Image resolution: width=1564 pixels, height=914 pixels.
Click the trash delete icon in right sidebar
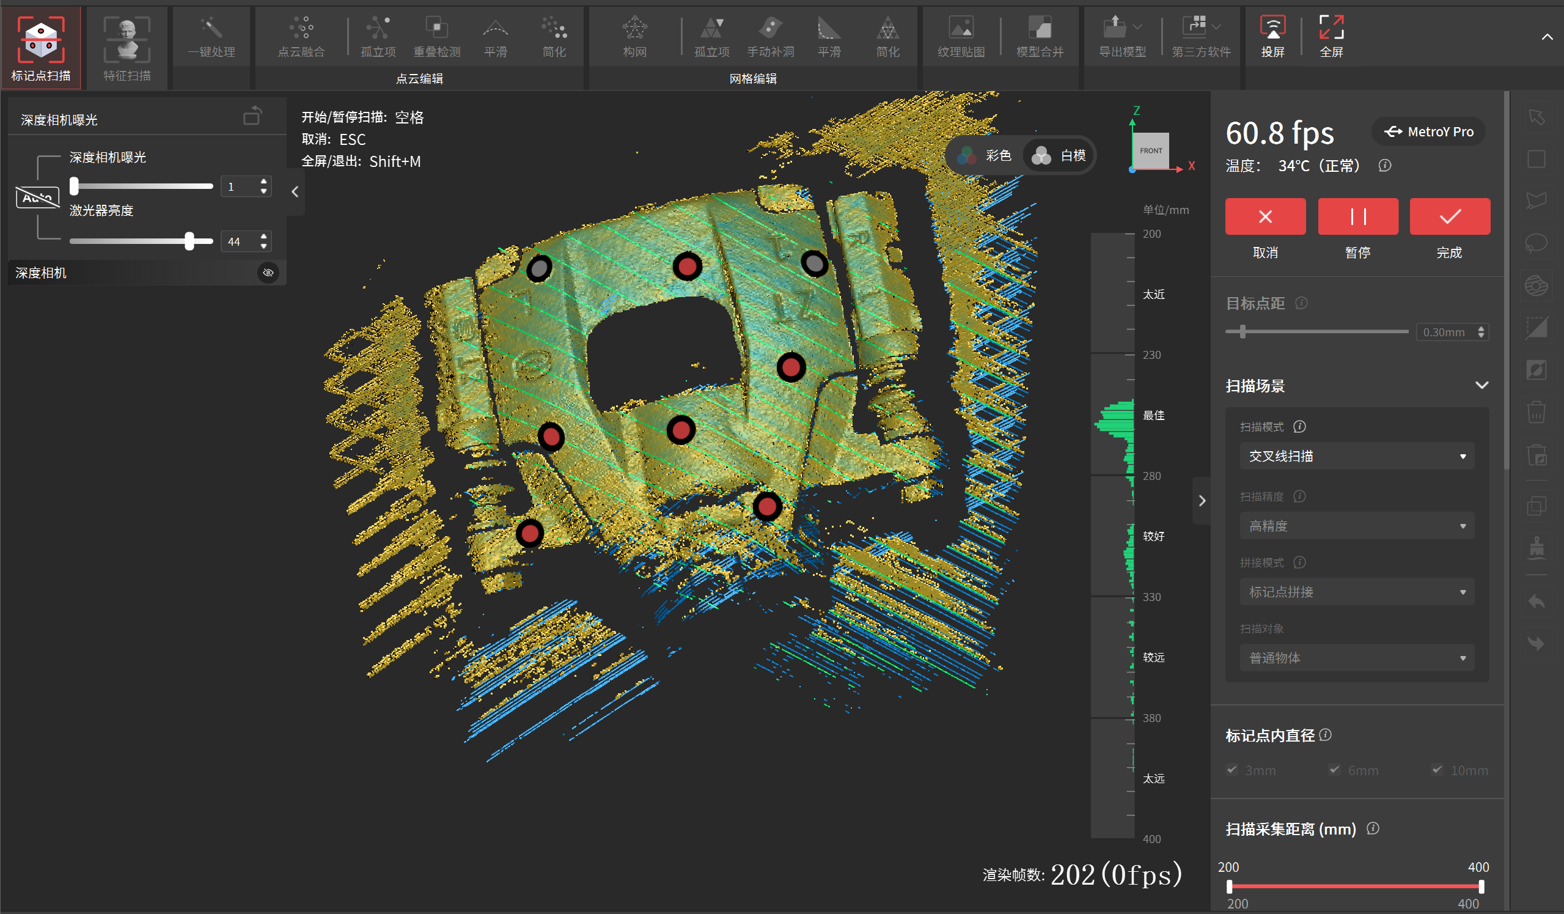1536,411
